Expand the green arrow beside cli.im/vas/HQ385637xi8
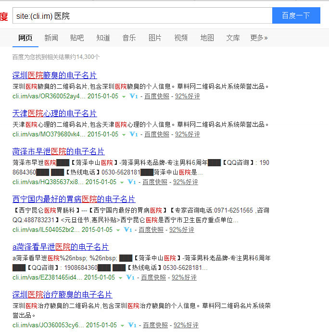The width and height of the screenshot is (329, 335). click(122, 183)
